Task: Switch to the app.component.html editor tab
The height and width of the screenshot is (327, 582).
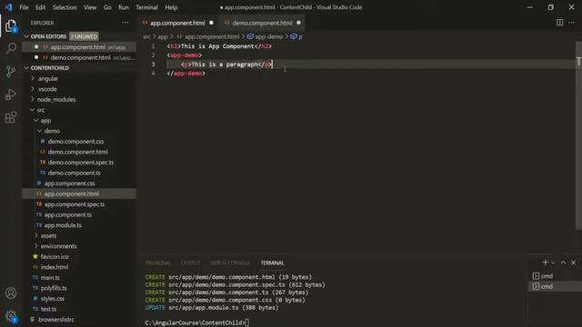Action: [x=177, y=23]
